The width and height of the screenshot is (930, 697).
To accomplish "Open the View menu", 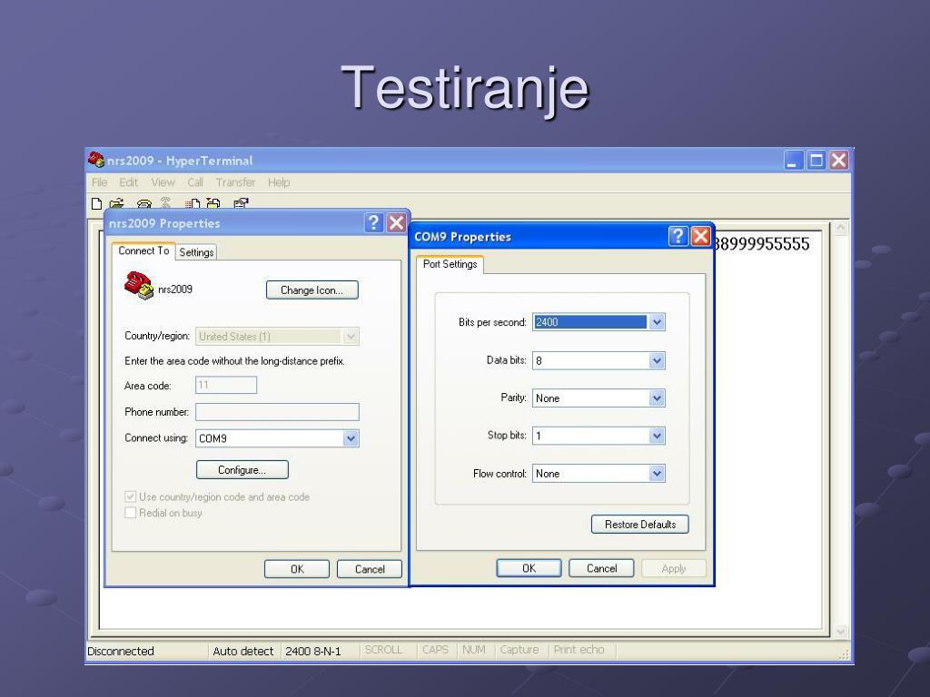I will pyautogui.click(x=163, y=182).
